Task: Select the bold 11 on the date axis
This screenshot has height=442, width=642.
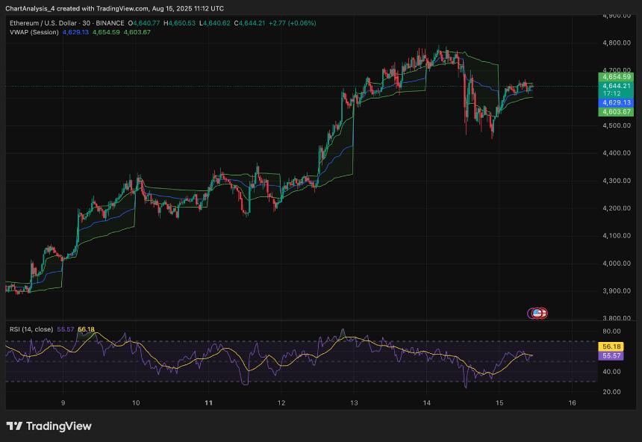Action: [x=207, y=402]
